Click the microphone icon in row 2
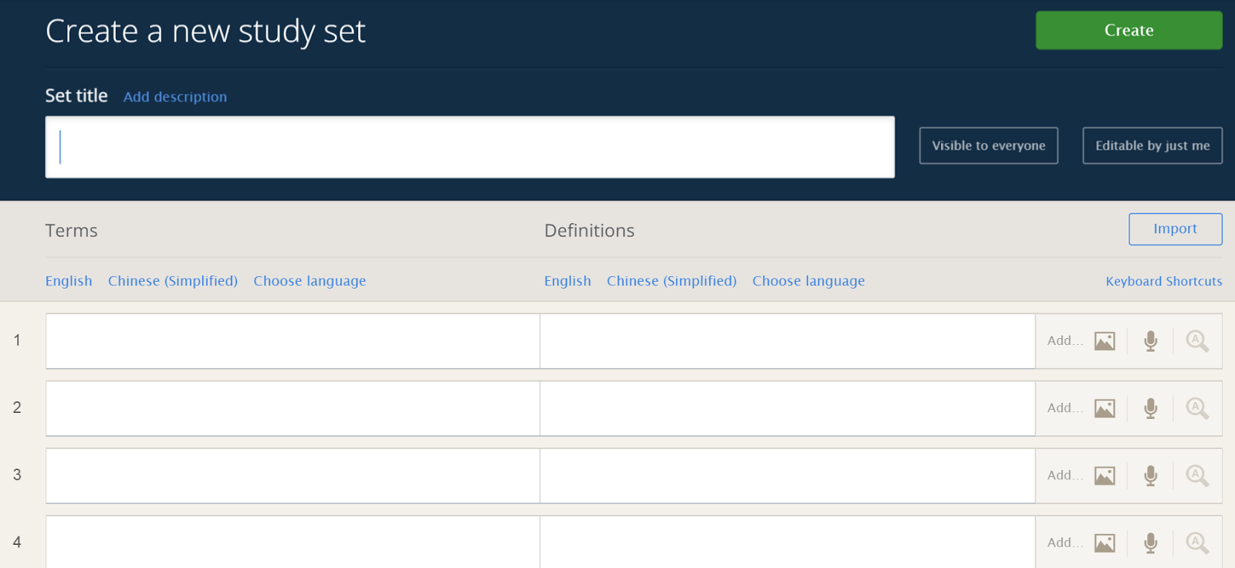This screenshot has width=1235, height=568. [1151, 408]
